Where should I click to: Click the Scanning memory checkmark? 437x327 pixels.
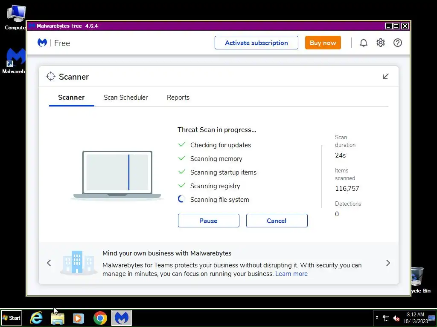(x=181, y=158)
